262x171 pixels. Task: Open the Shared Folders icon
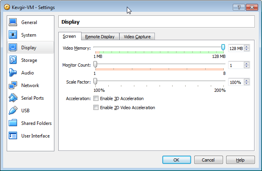13,123
